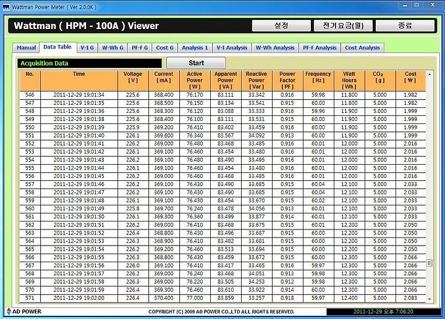Click the Current [mA] column header
This screenshot has width=445, height=319.
(164, 80)
